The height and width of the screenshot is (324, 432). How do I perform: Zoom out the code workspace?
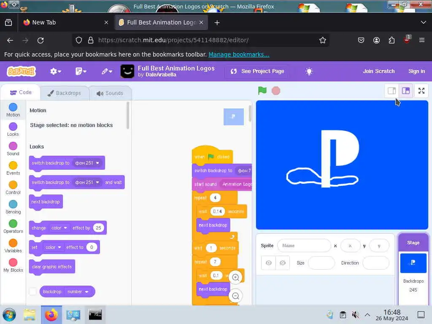coord(235,296)
